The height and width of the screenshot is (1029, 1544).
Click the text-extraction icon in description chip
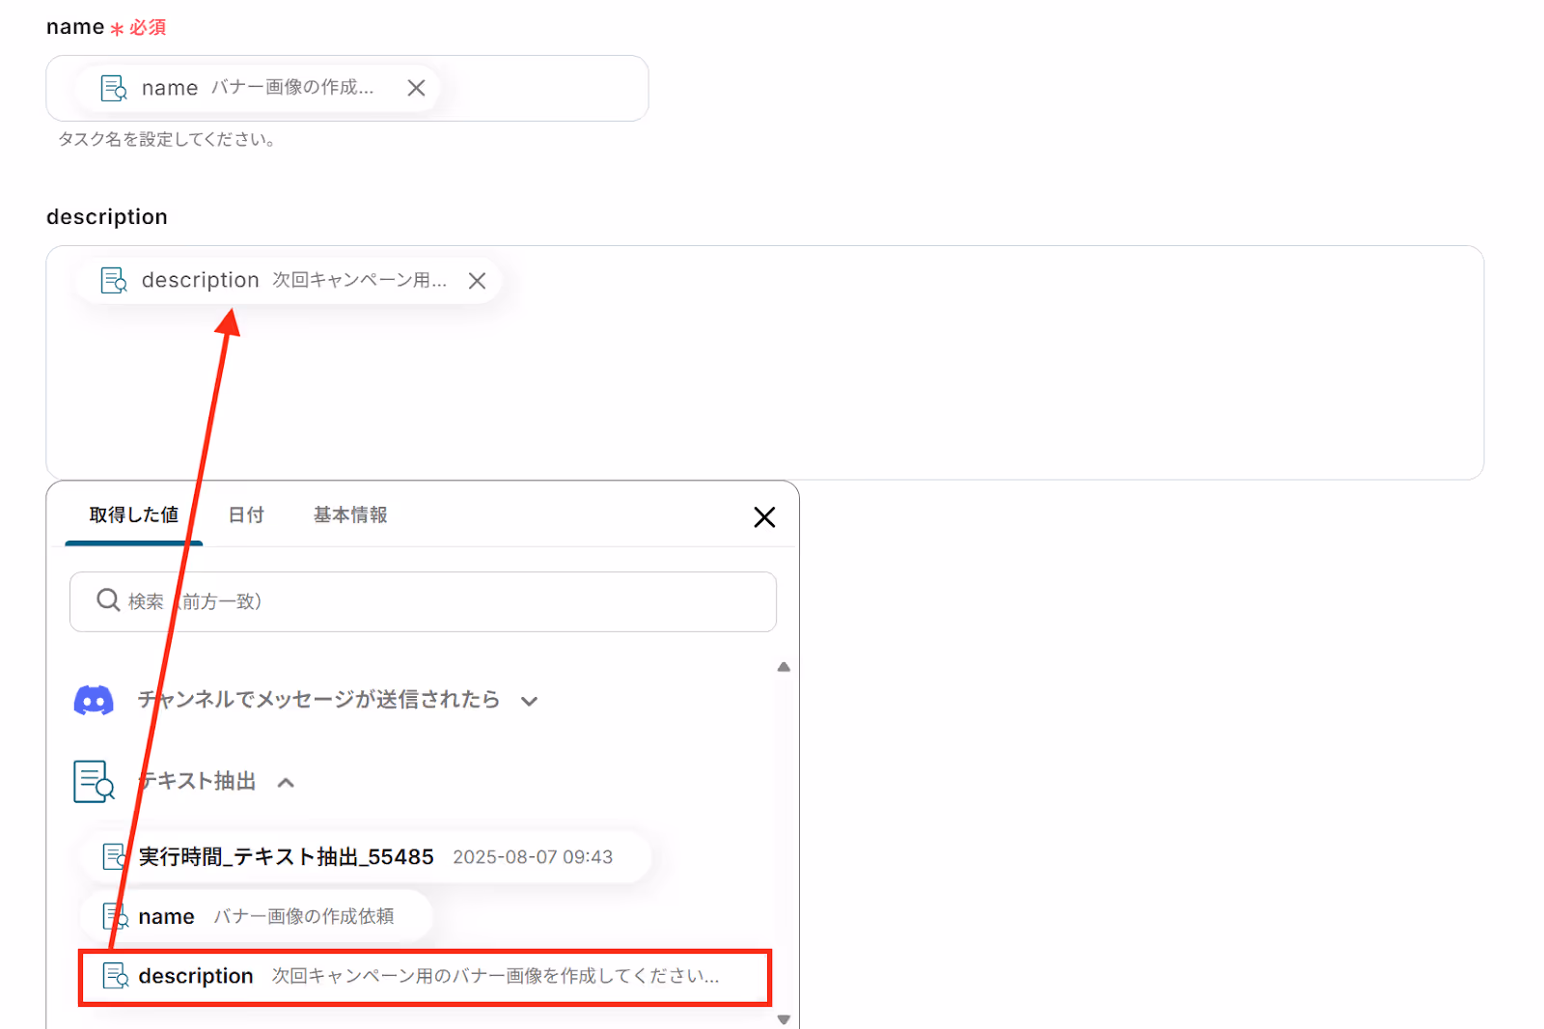click(x=114, y=281)
